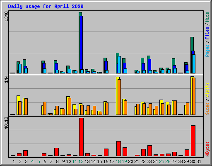Click the yellow visits bar for day 30
Screen dimensions: 212x166
[x=192, y=95]
